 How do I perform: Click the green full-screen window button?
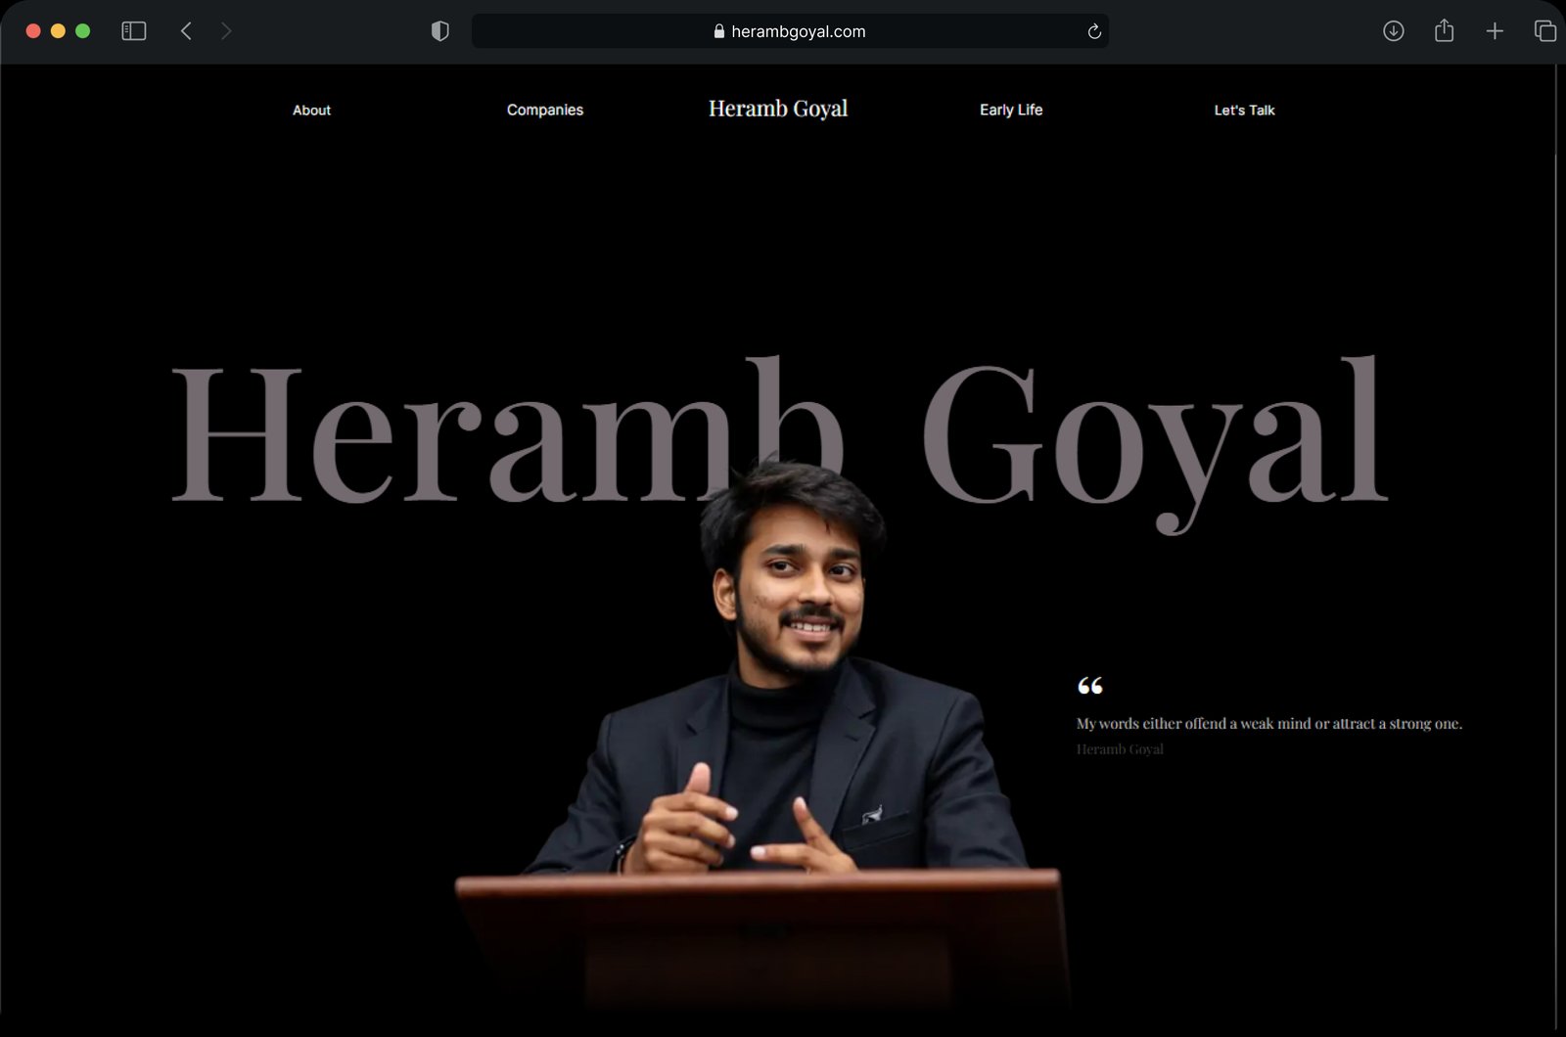pyautogui.click(x=83, y=31)
